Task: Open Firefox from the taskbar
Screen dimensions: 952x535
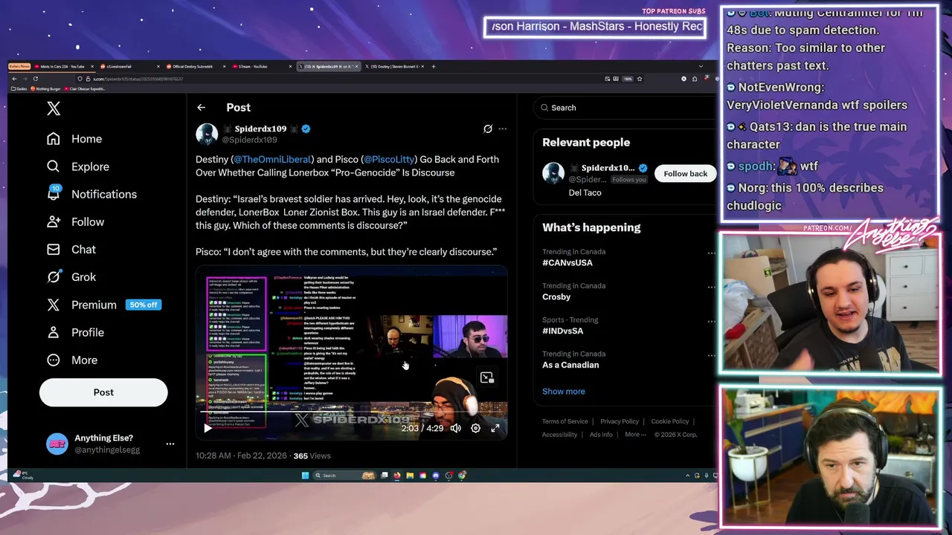Action: (397, 476)
